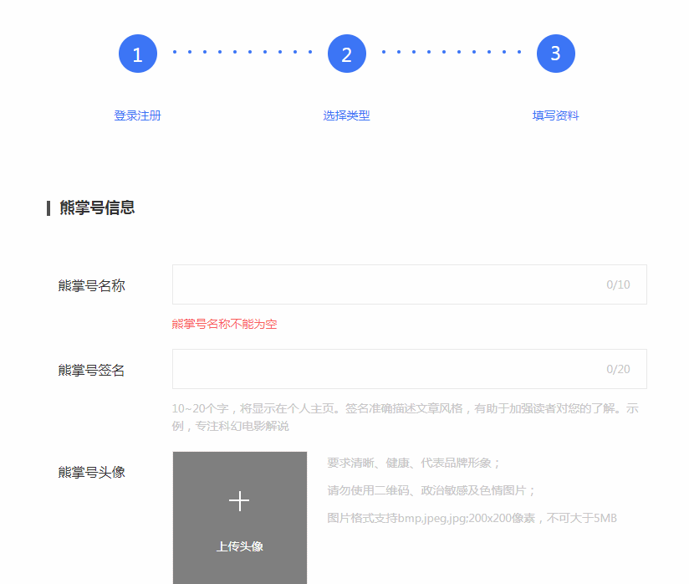The height and width of the screenshot is (584, 689).
Task: Click the step 1 circle icon
Action: (138, 54)
